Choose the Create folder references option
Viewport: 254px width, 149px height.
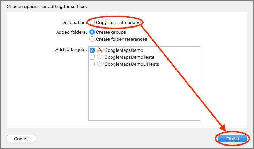[92, 39]
